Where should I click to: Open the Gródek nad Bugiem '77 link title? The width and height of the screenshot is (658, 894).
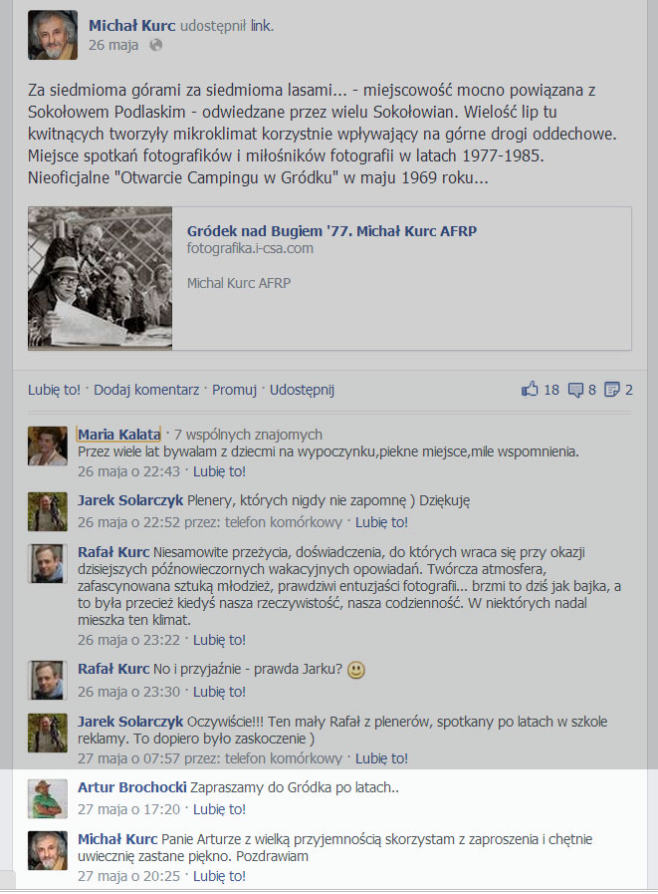(x=331, y=231)
